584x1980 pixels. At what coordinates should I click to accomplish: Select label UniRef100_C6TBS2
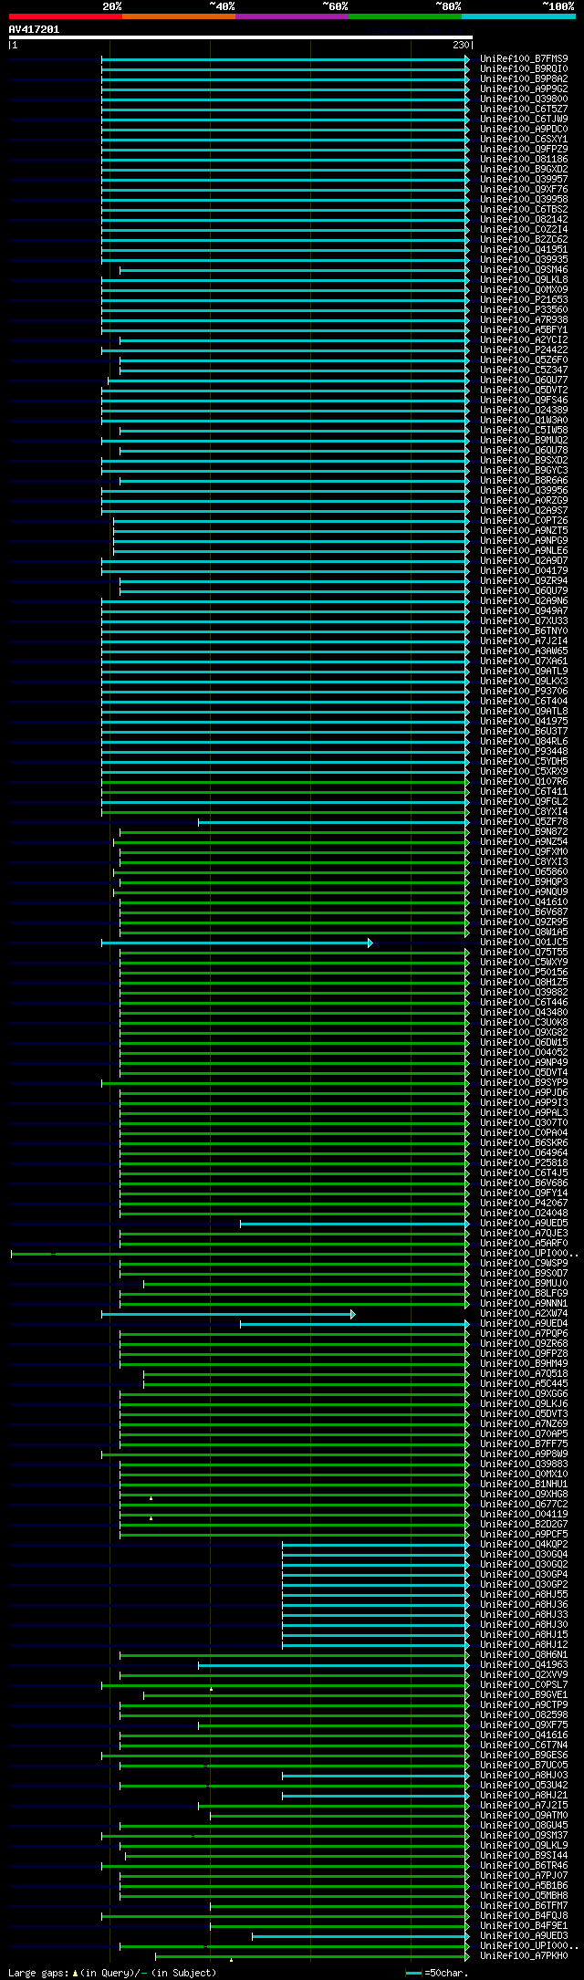(x=524, y=210)
